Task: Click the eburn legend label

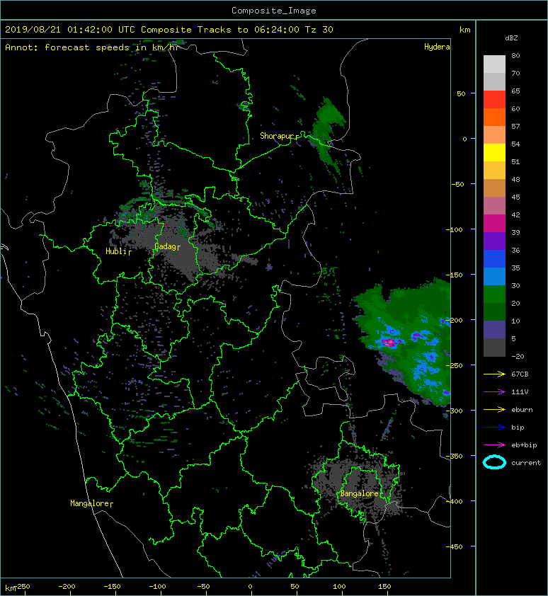Action: click(x=522, y=410)
